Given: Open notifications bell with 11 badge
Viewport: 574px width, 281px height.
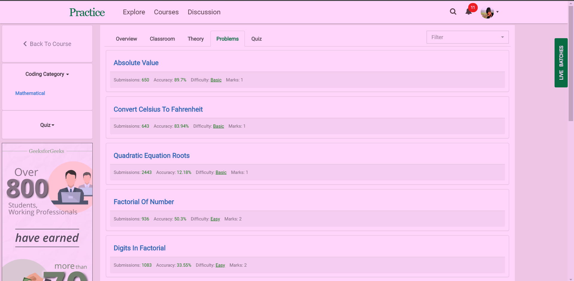Looking at the screenshot, I should (469, 11).
